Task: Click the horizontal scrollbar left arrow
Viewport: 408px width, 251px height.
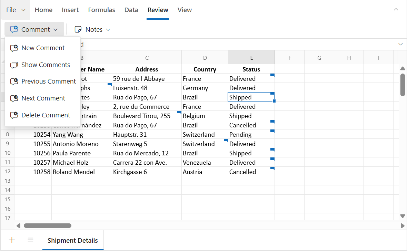Action: (18, 226)
